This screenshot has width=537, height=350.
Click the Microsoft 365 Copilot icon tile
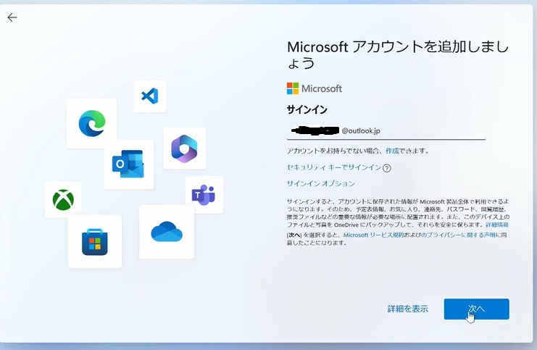click(x=184, y=149)
